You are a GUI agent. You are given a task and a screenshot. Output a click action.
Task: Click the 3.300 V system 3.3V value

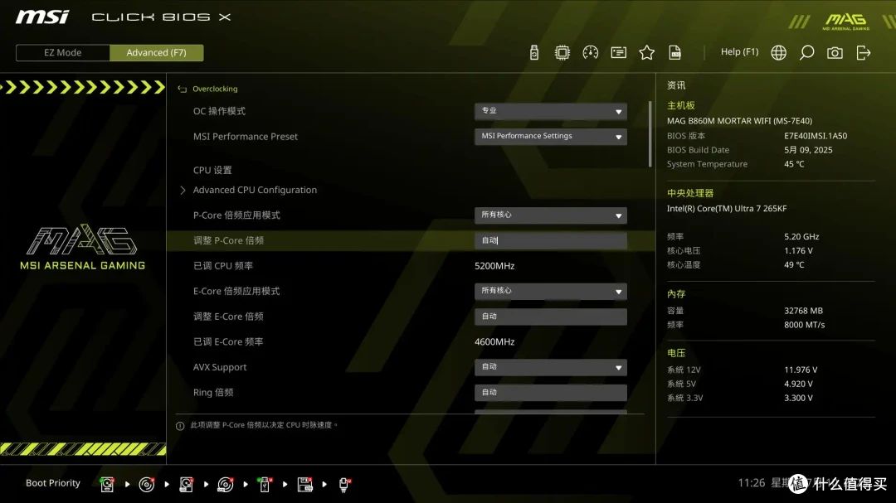click(798, 398)
